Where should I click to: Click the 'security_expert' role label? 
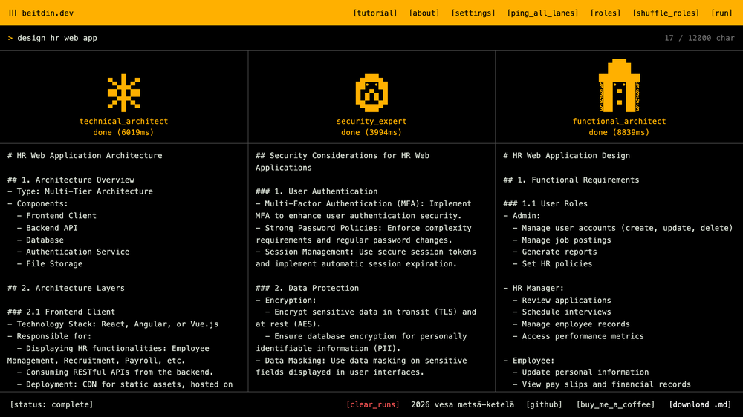[371, 121]
